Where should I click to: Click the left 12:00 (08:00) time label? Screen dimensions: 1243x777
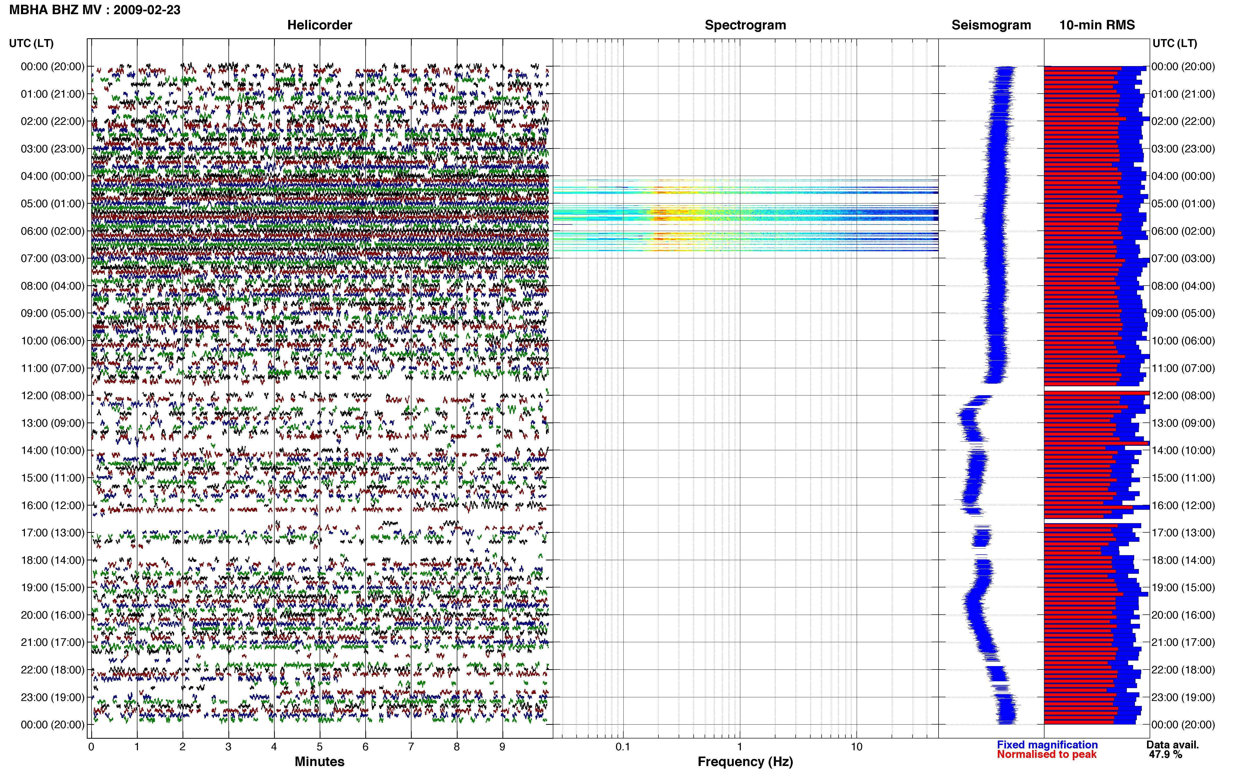[52, 396]
